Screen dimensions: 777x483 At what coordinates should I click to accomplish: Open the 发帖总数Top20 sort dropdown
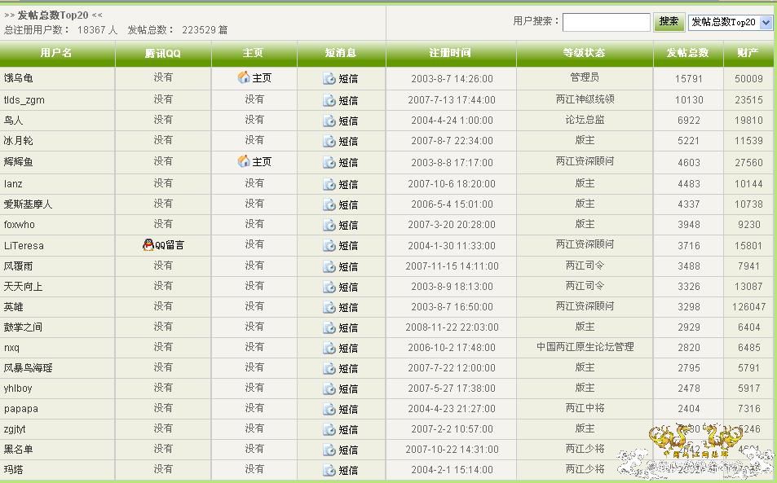point(730,23)
